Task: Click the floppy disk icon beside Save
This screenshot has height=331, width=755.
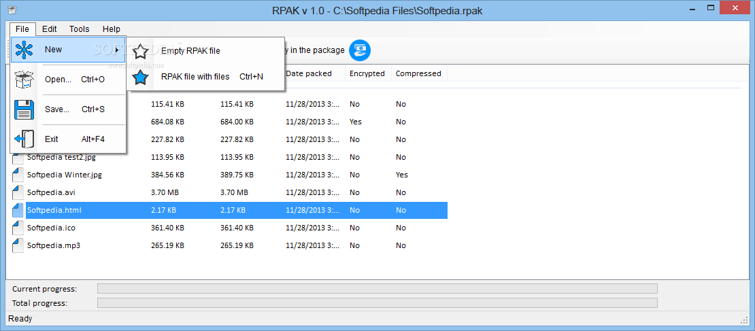Action: 24,109
